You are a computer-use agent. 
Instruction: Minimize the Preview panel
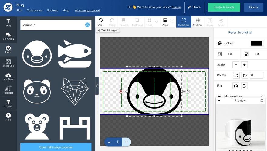[219, 101]
